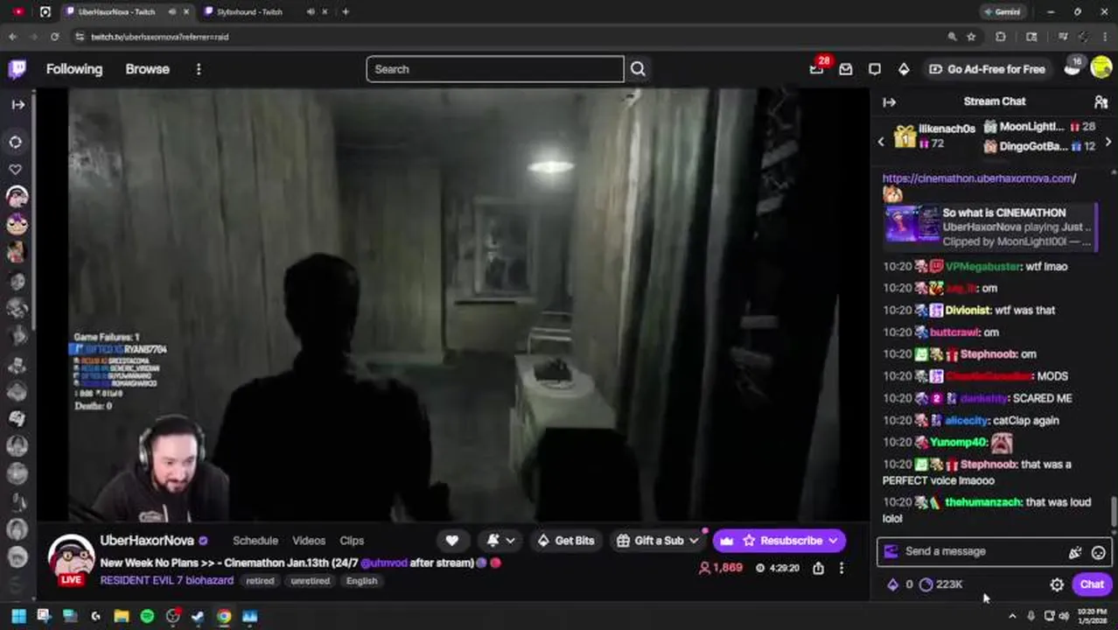Switch to the Slyfoxhound - Twitch browser tab
Viewport: 1118px width, 630px height.
pyautogui.click(x=249, y=11)
